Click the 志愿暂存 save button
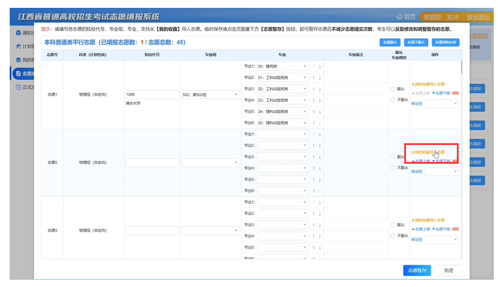498x287 pixels. [417, 270]
